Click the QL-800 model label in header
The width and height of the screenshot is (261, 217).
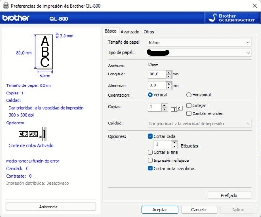pyautogui.click(x=58, y=19)
